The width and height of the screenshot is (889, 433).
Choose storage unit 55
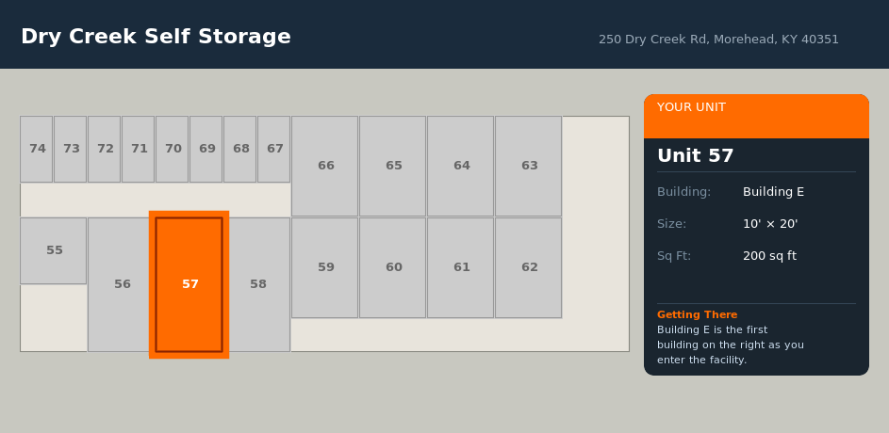point(54,250)
